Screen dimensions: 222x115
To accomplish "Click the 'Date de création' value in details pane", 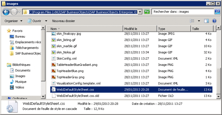I will click(170, 104).
